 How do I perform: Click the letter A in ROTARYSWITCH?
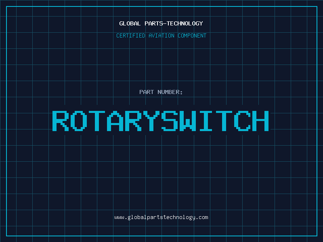point(115,121)
